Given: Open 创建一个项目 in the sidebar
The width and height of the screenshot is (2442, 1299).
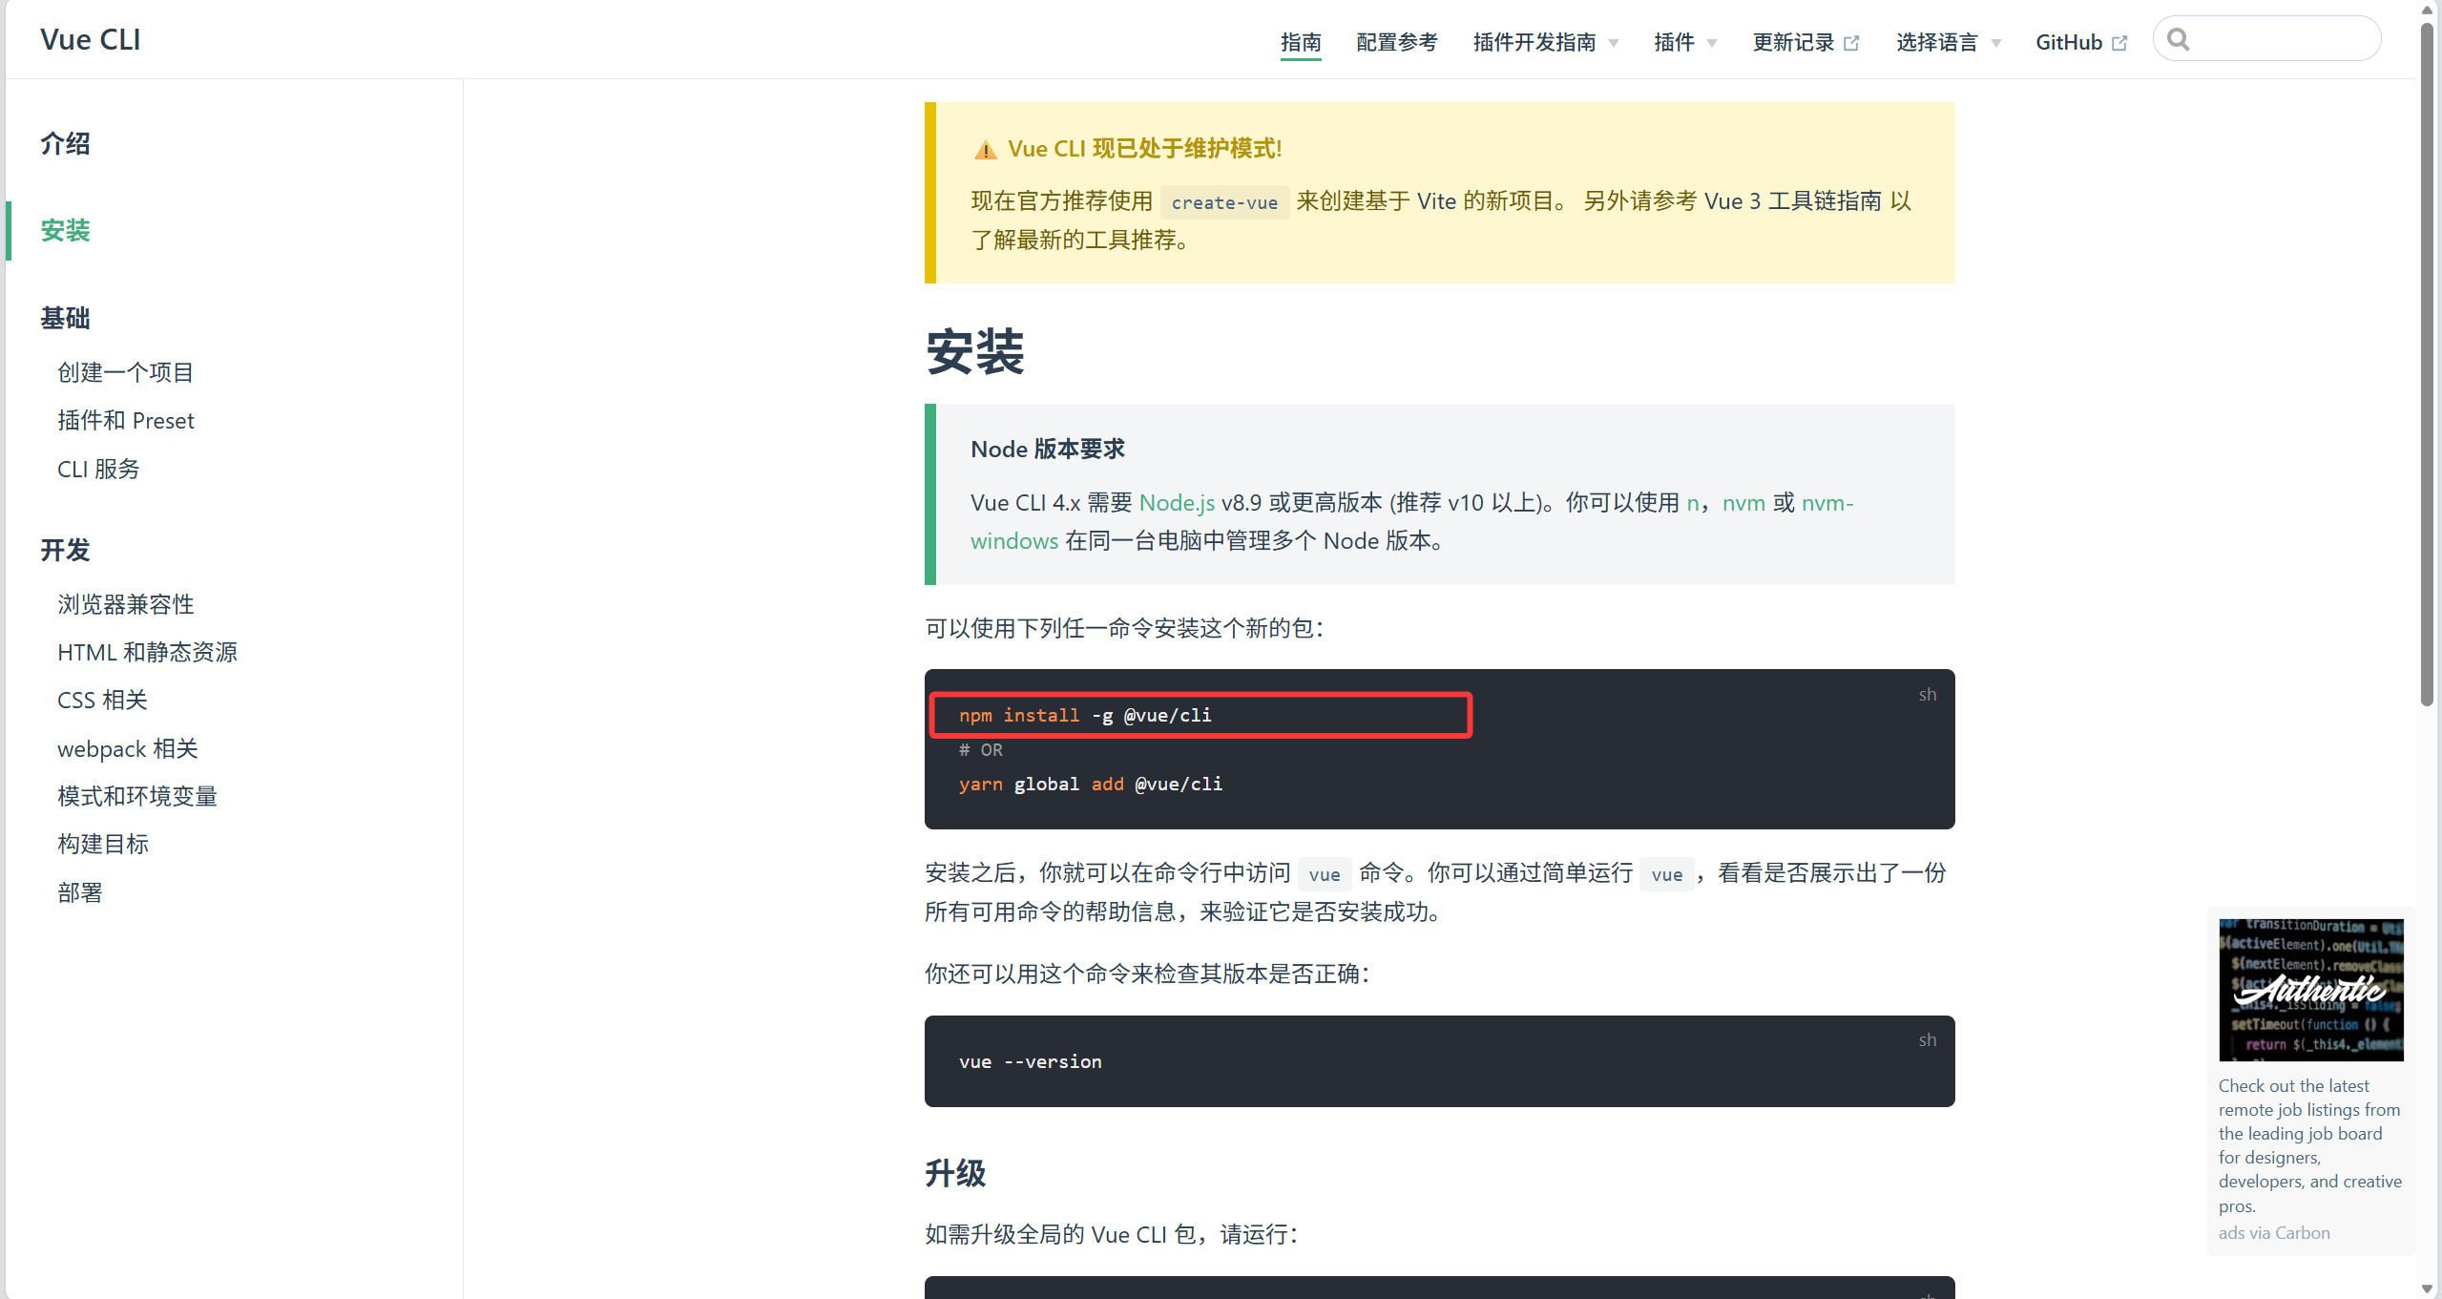Looking at the screenshot, I should (125, 372).
